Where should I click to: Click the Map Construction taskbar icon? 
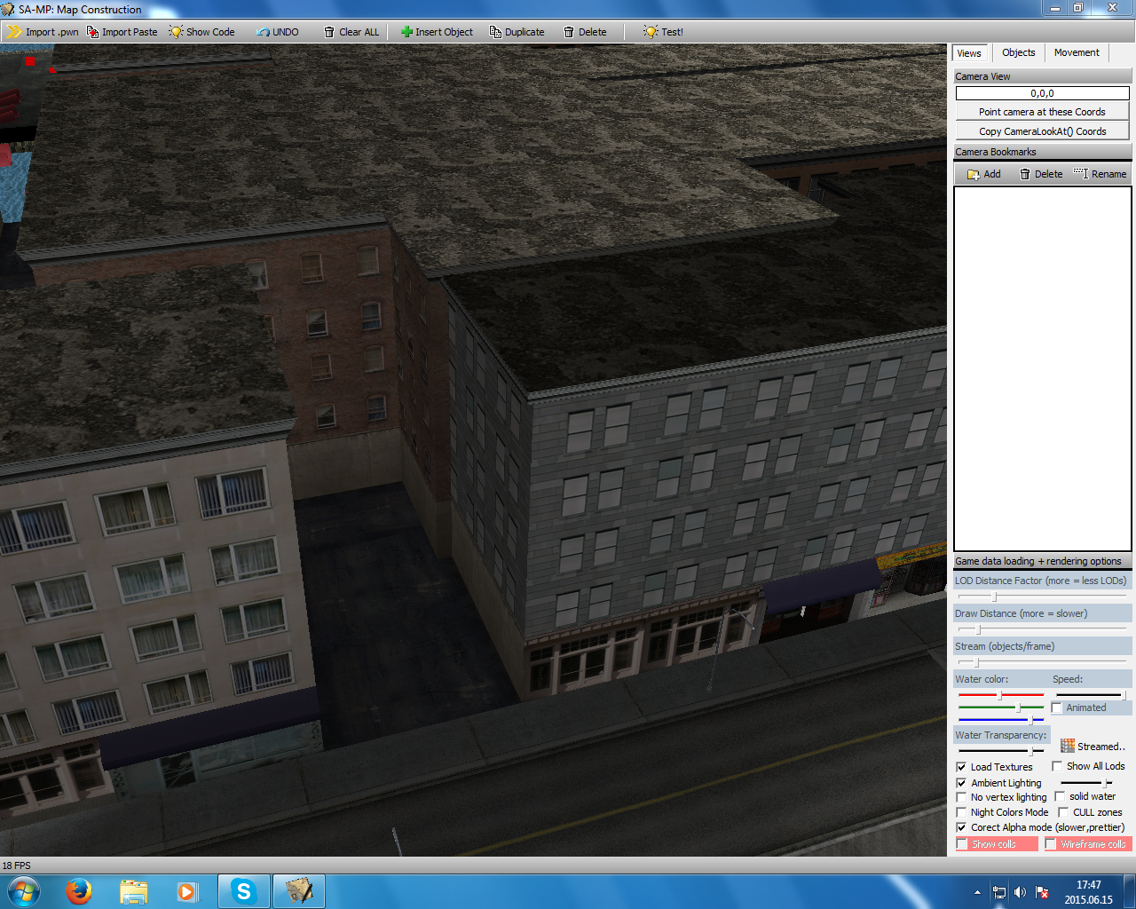(298, 891)
